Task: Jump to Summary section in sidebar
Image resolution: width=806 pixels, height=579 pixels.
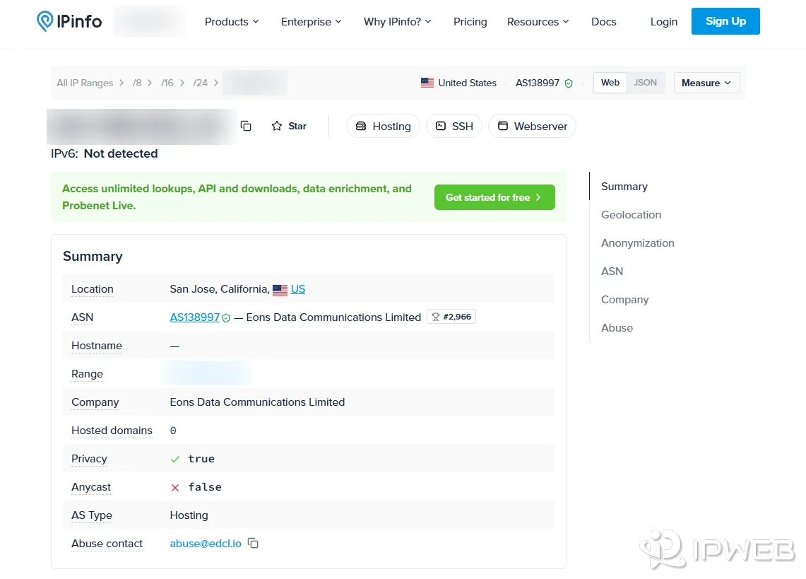Action: (x=624, y=187)
